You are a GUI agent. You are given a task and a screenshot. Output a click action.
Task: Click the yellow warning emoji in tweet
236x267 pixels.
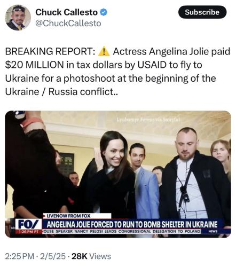point(104,51)
